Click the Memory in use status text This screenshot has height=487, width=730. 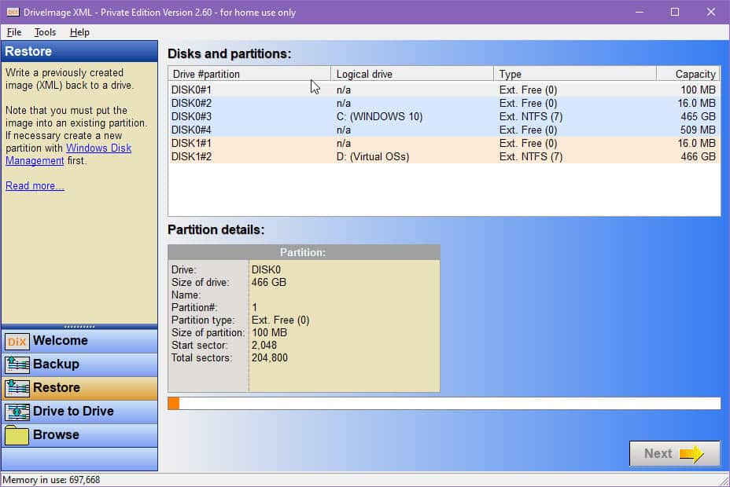click(x=51, y=480)
